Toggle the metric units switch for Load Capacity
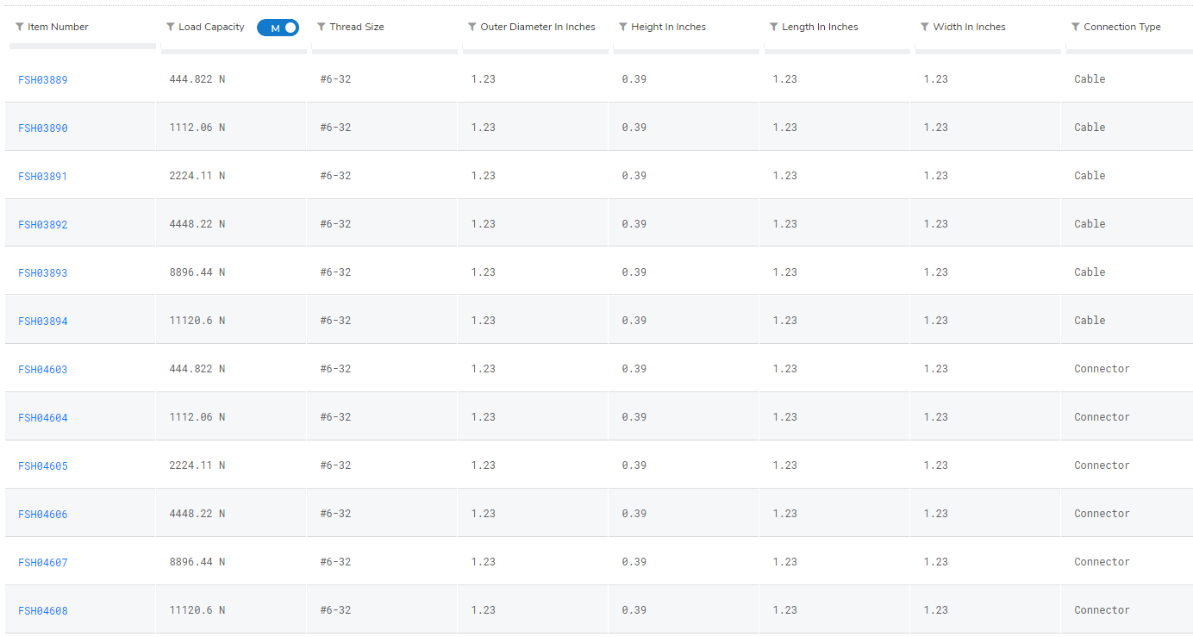The width and height of the screenshot is (1193, 637). click(278, 28)
